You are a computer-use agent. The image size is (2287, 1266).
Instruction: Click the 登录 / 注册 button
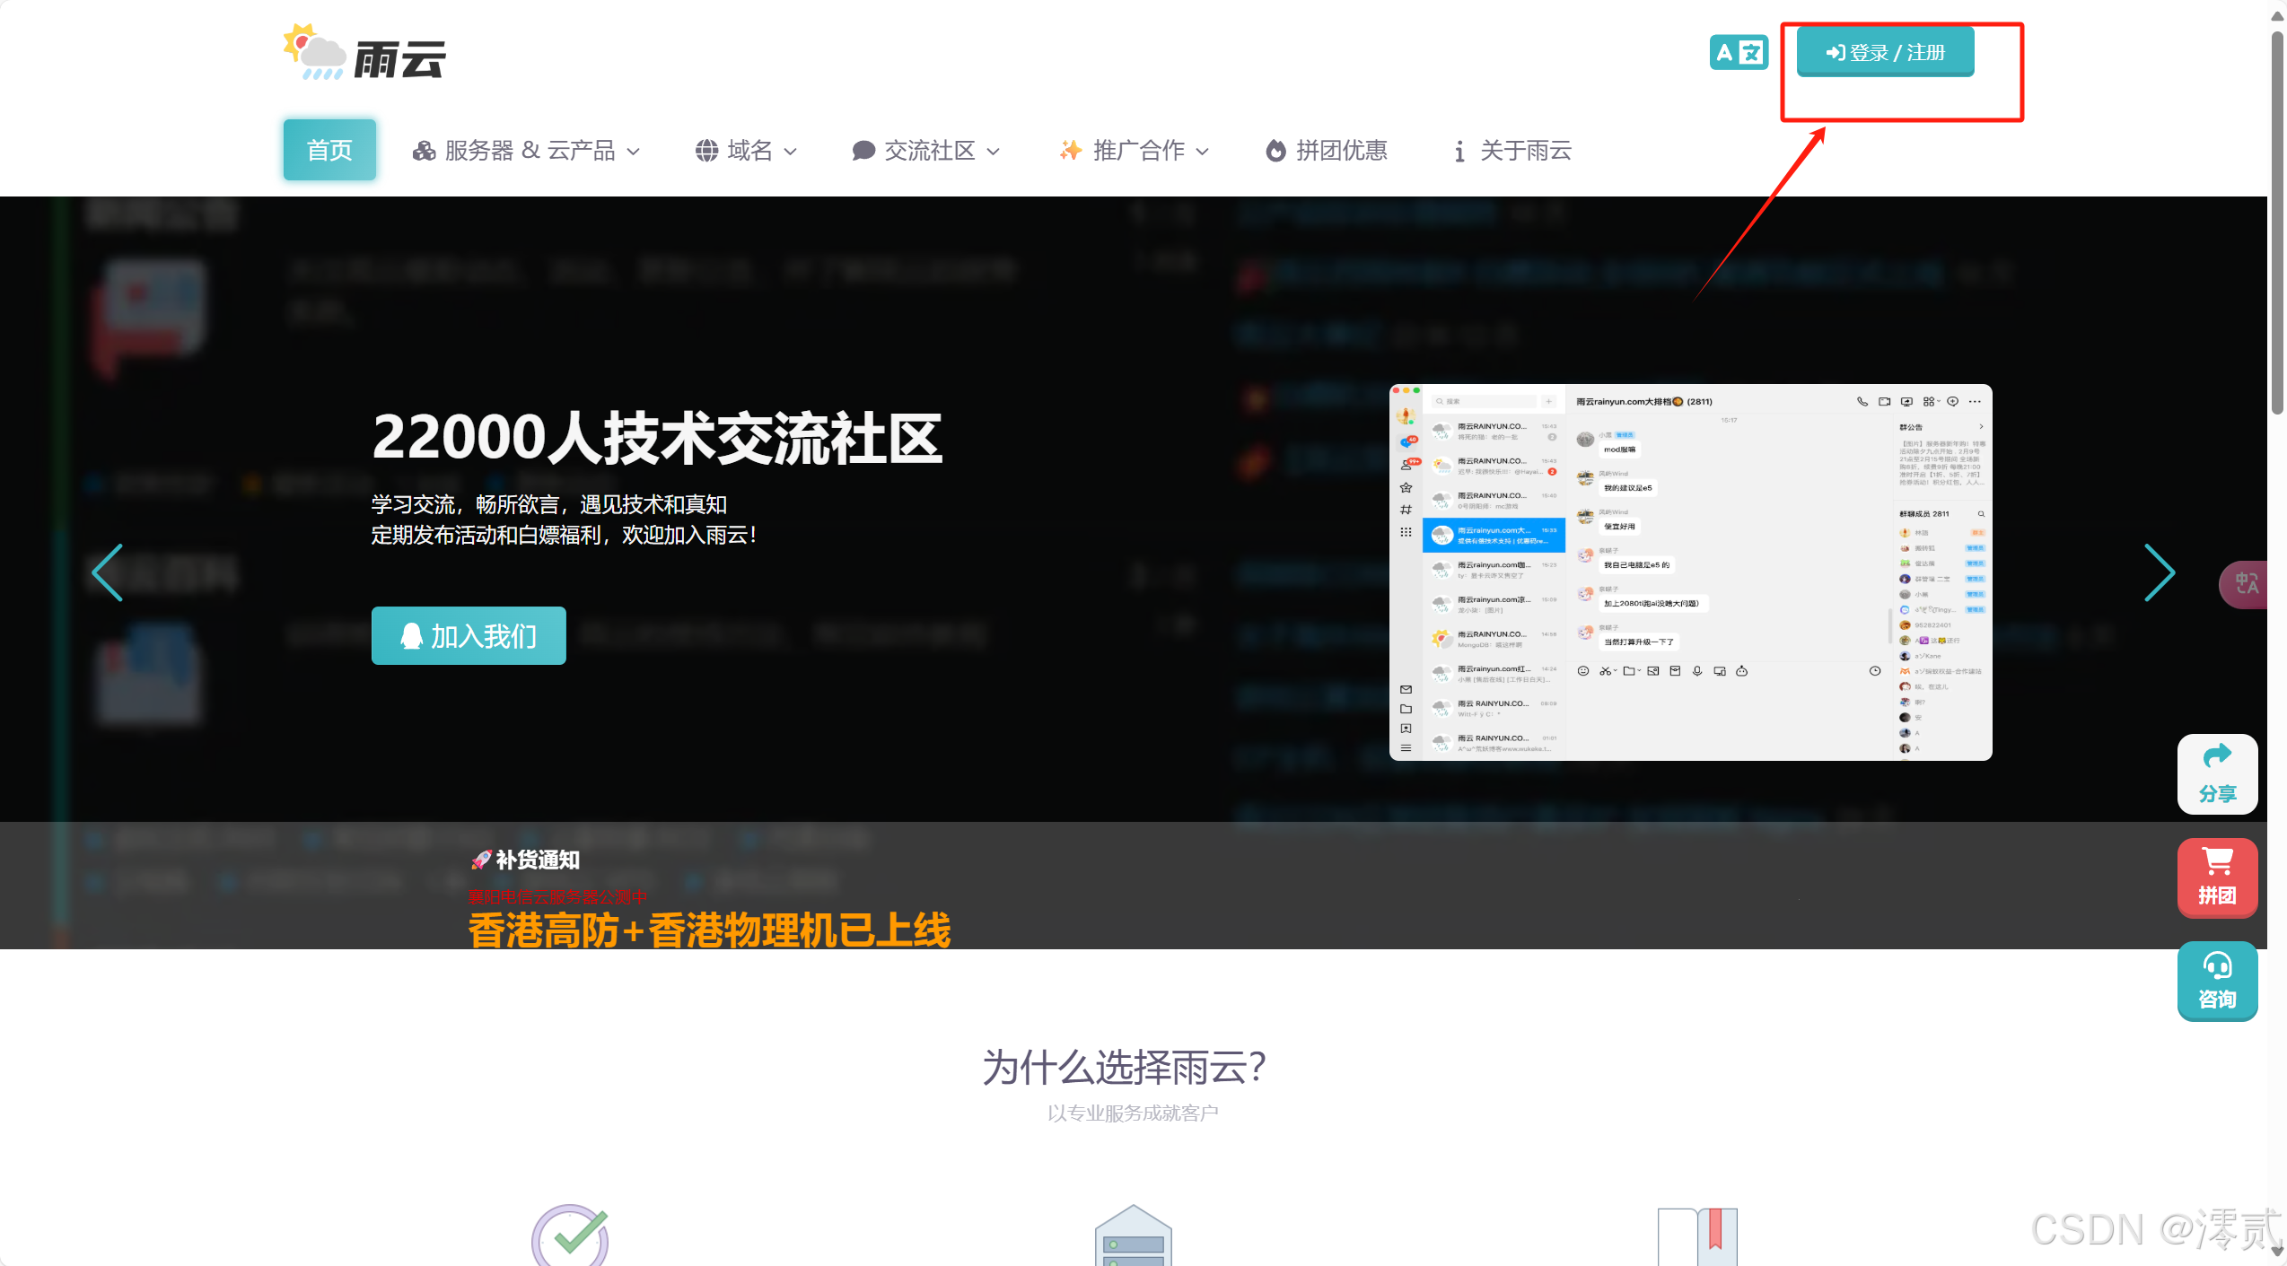1885,52
